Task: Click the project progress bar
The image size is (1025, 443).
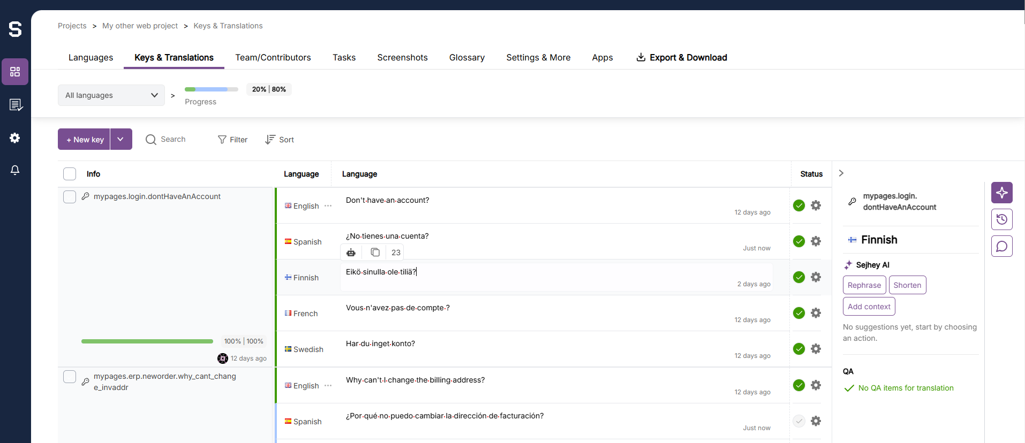Action: 212,89
